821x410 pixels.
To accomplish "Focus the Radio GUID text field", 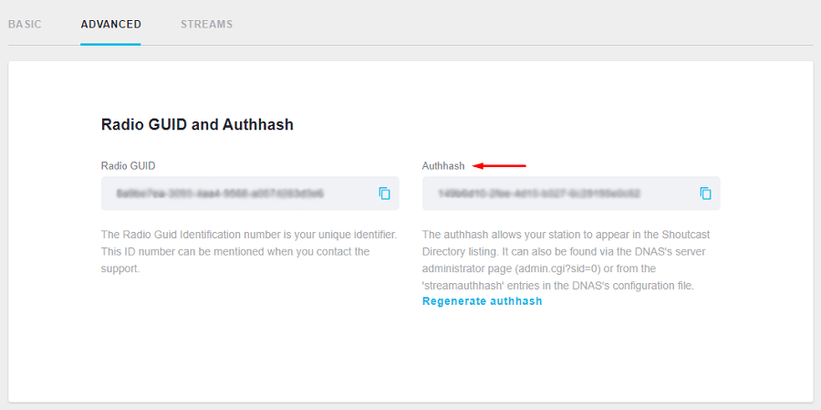I will pyautogui.click(x=237, y=194).
